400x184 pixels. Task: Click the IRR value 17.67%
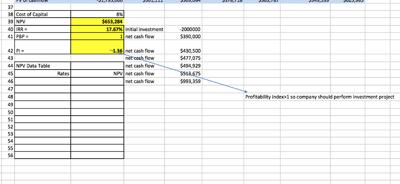point(97,29)
